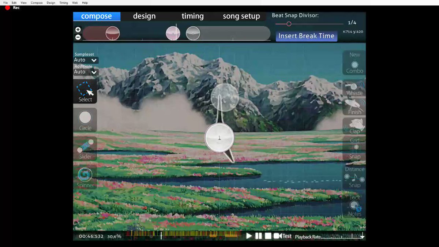This screenshot has width=439, height=247.
Task: Select the pink note on the timeline
Action: pos(173,33)
